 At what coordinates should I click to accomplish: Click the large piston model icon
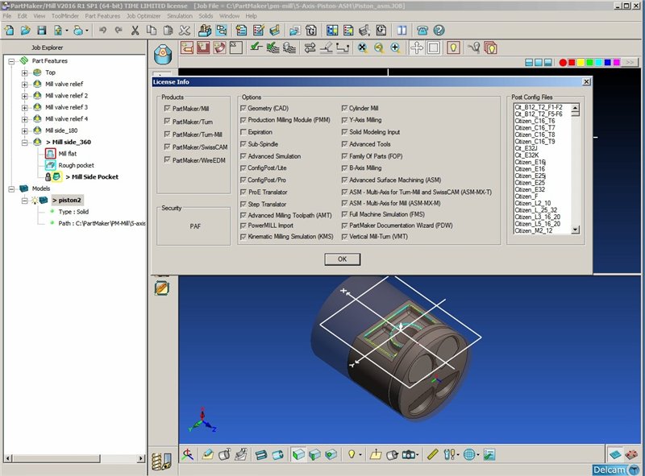(x=163, y=54)
